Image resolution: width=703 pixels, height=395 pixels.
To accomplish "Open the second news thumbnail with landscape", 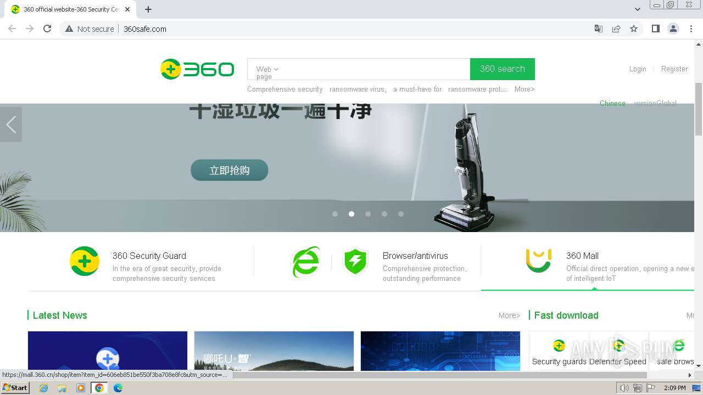I will coord(274,351).
